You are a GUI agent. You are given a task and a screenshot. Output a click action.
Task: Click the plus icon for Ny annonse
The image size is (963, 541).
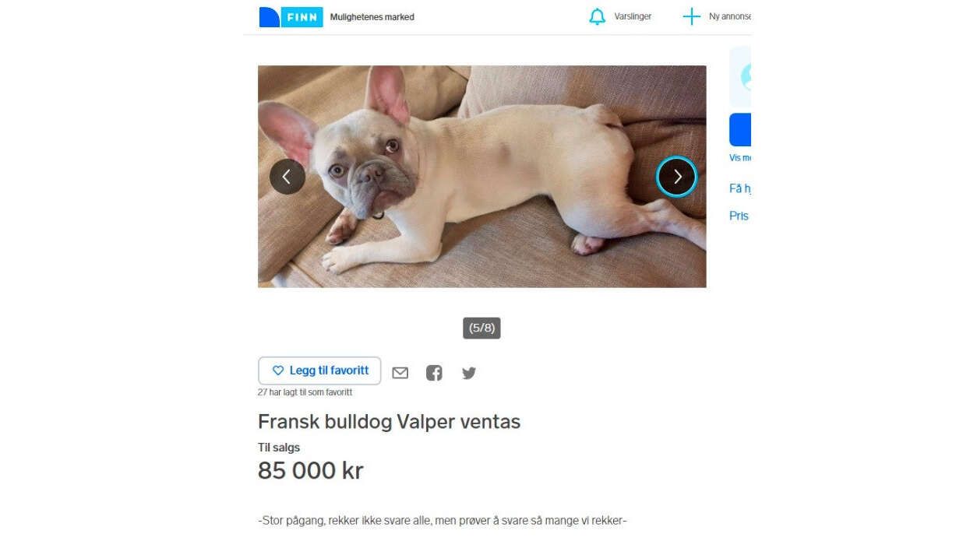pos(691,16)
